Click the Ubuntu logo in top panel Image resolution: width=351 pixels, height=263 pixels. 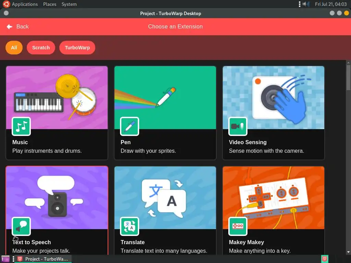coord(6,4)
